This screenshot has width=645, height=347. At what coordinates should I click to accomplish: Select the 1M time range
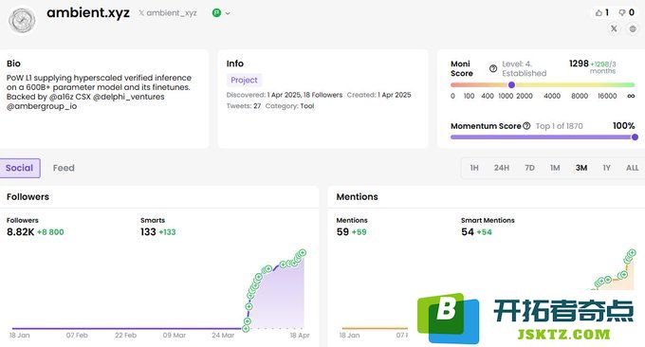point(555,168)
